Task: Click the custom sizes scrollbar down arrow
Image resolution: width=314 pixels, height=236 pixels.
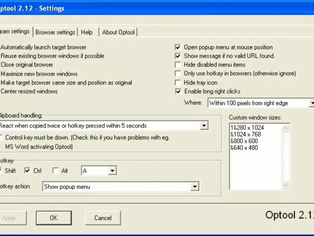Action: [x=286, y=185]
